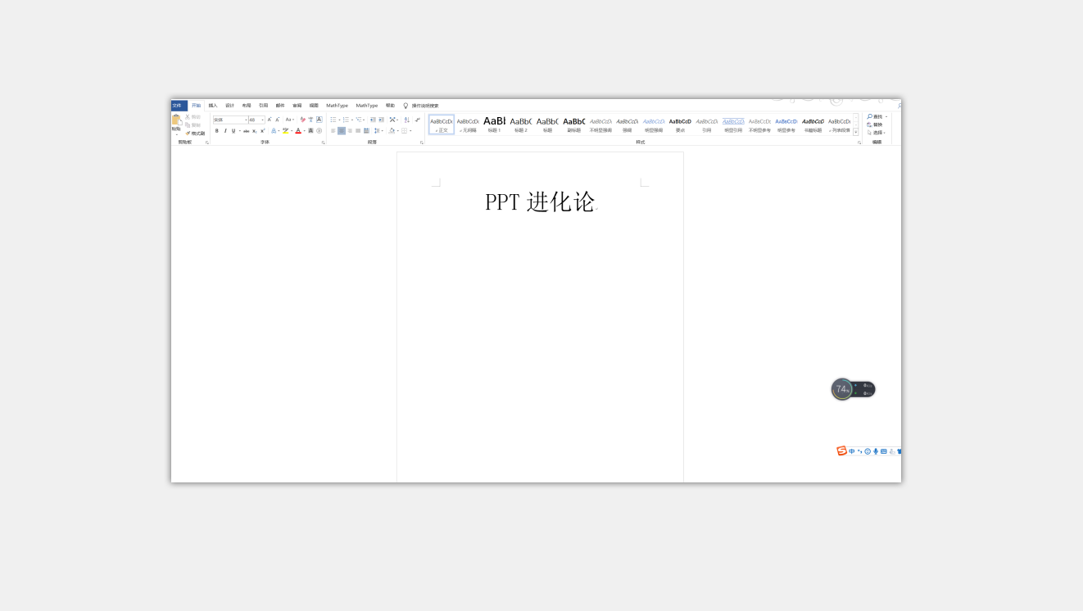Open the Paragraph dialog launcher
This screenshot has width=1083, height=611.
[422, 143]
